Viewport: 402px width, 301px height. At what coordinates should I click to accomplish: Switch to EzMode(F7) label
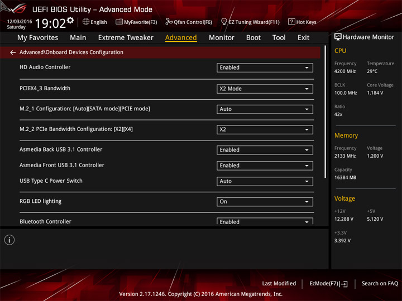[x=324, y=284]
